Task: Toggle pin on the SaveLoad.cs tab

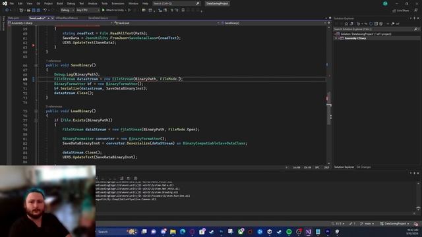Action: coord(48,18)
